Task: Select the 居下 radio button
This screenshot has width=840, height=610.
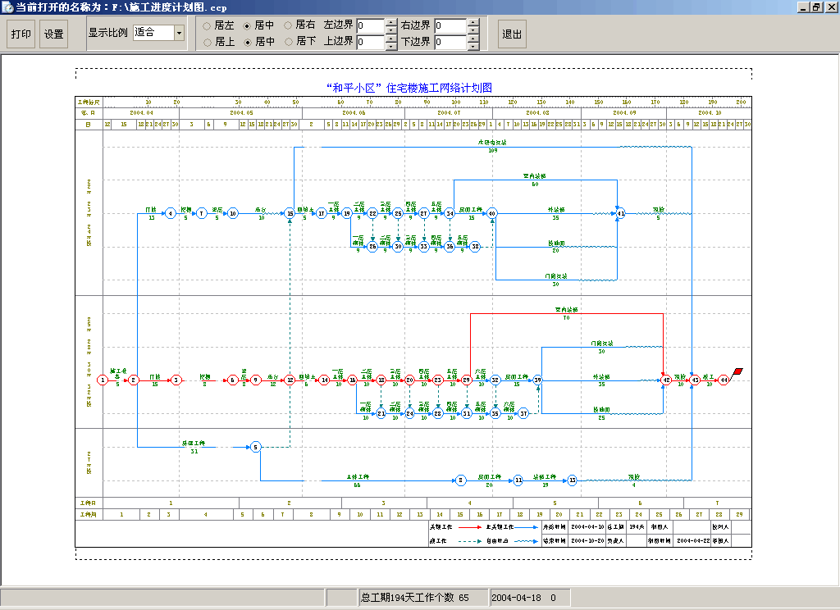Action: pos(288,41)
